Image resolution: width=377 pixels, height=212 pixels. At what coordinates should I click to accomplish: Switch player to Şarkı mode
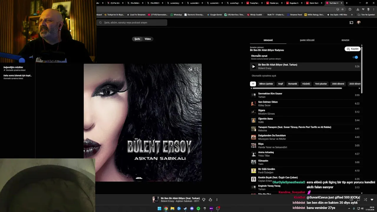pyautogui.click(x=137, y=39)
